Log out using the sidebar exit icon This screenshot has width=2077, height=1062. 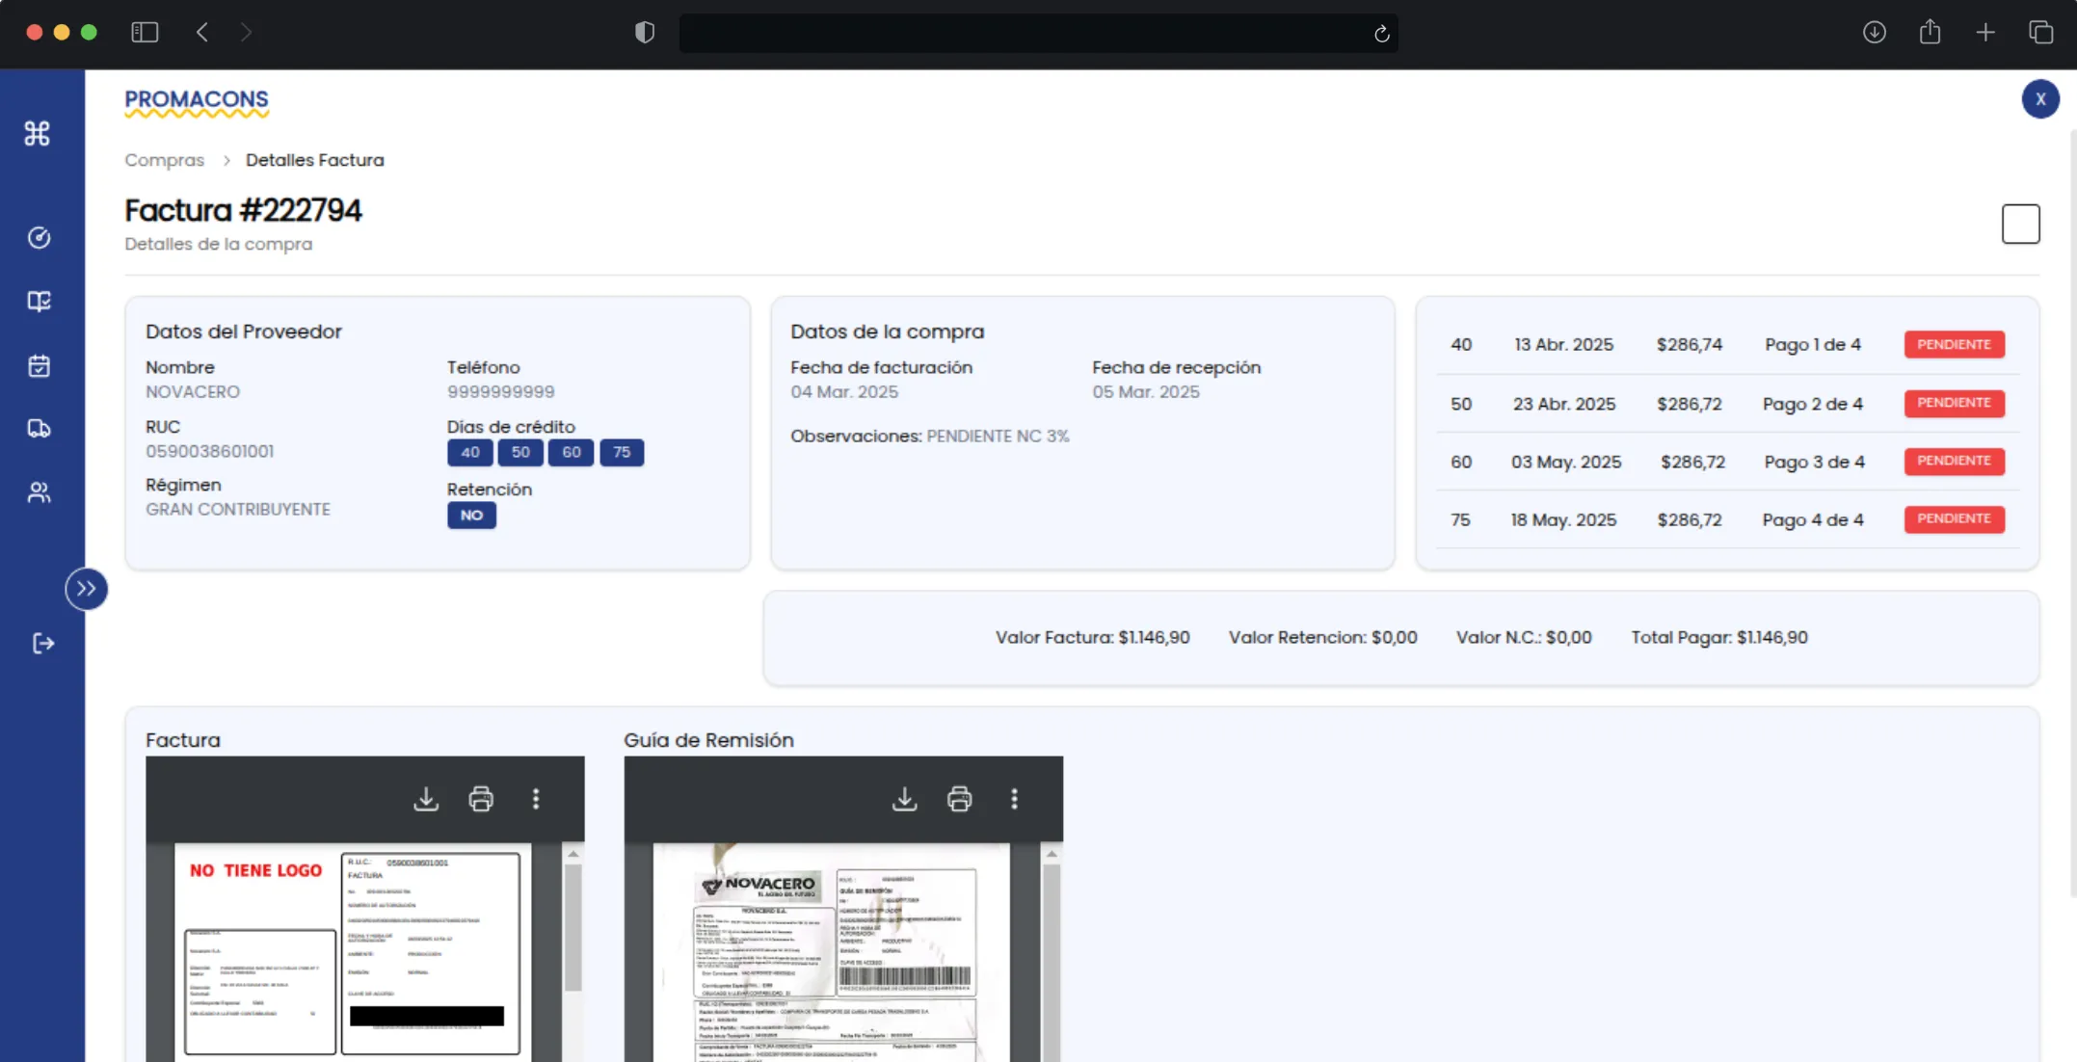tap(42, 644)
